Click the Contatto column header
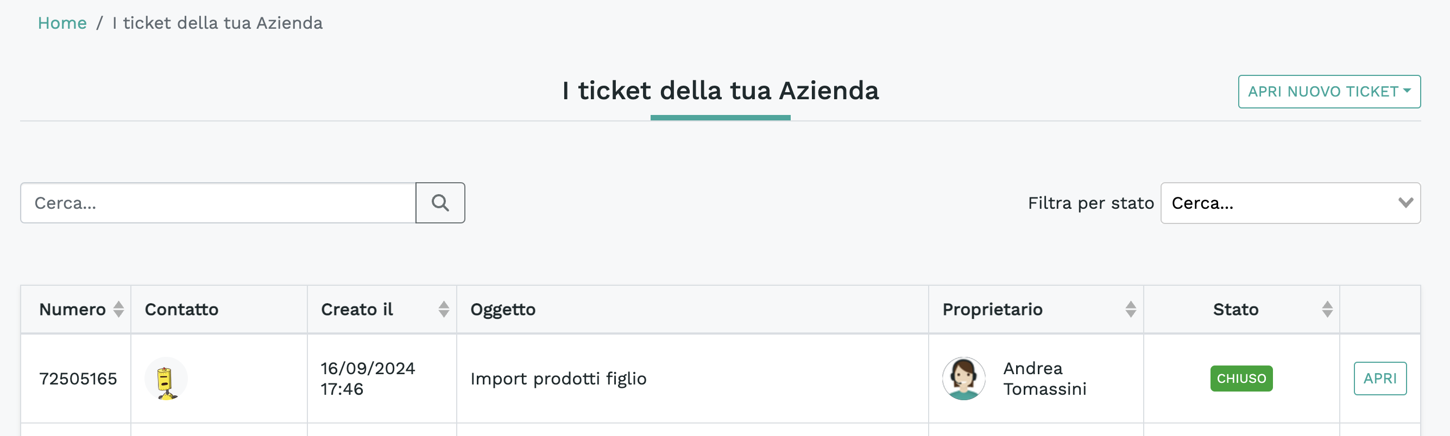1450x436 pixels. [x=181, y=310]
